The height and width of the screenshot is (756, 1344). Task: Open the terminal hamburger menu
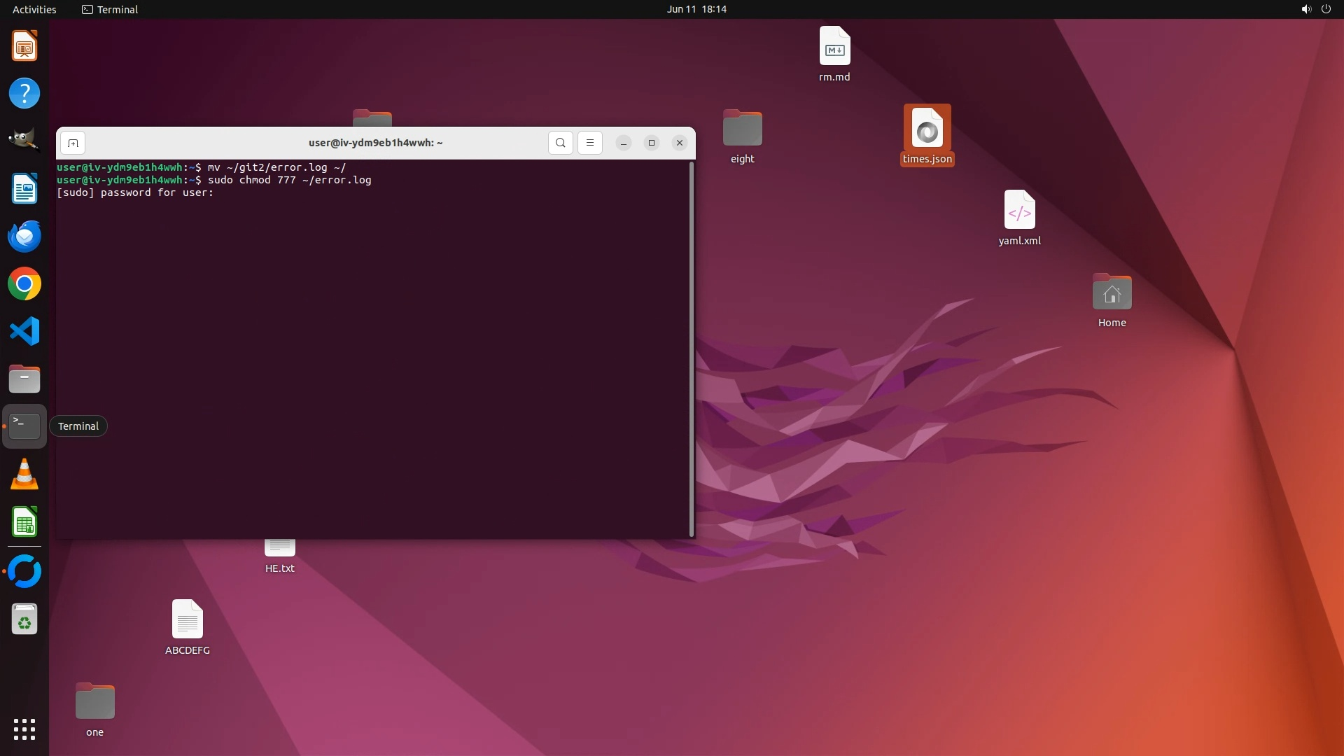pos(590,143)
